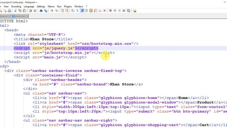Show the Document Map panel icon
Screen dimensions: 227x128
[91, 11]
